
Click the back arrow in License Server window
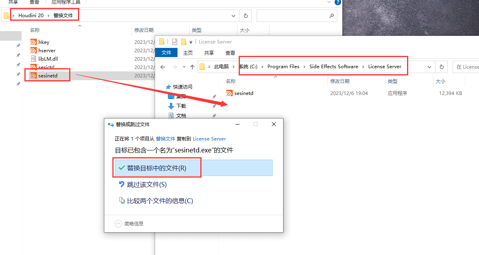163,67
